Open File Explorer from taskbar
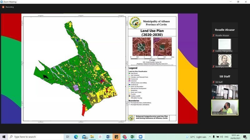This screenshot has height=140, width=250. (x=92, y=137)
